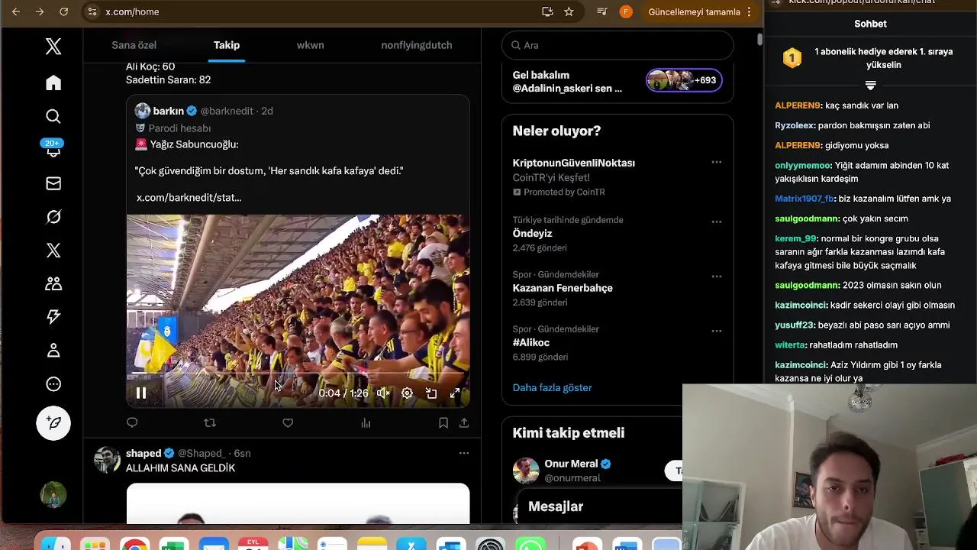Open Grok icon in sidebar
Viewport: 977px width, 550px height.
[53, 217]
